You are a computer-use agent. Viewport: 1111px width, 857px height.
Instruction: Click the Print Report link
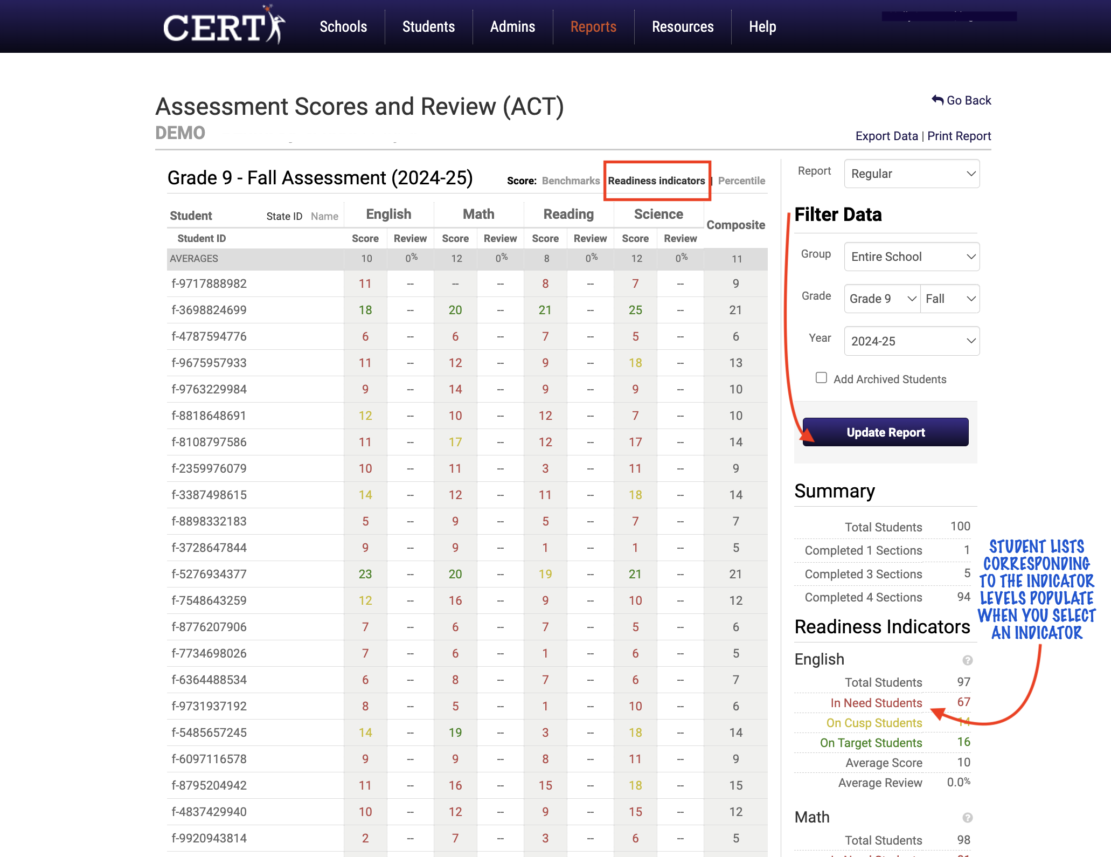[x=959, y=136]
